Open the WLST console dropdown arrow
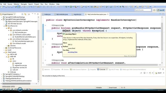This screenshot has height=93, width=166. (x=164, y=73)
